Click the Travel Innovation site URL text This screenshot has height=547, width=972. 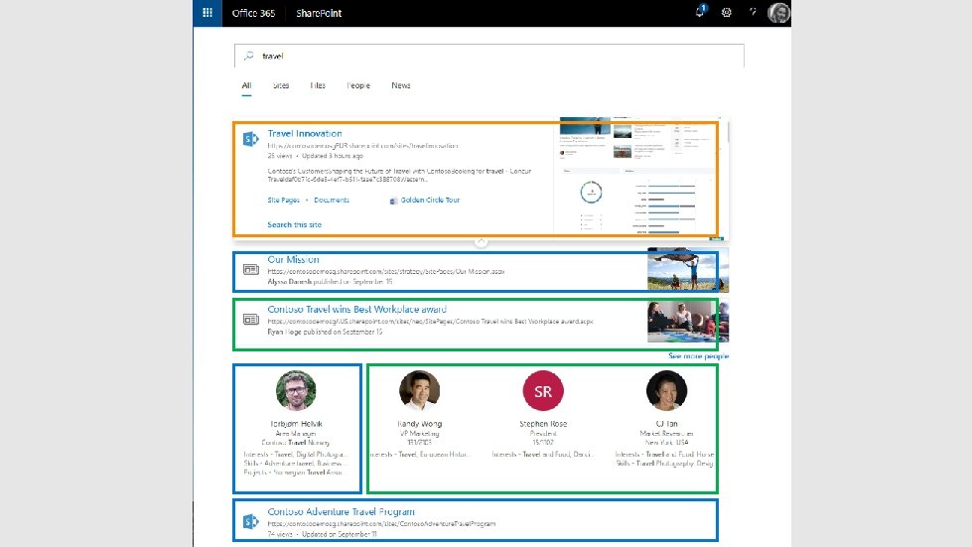coord(362,146)
